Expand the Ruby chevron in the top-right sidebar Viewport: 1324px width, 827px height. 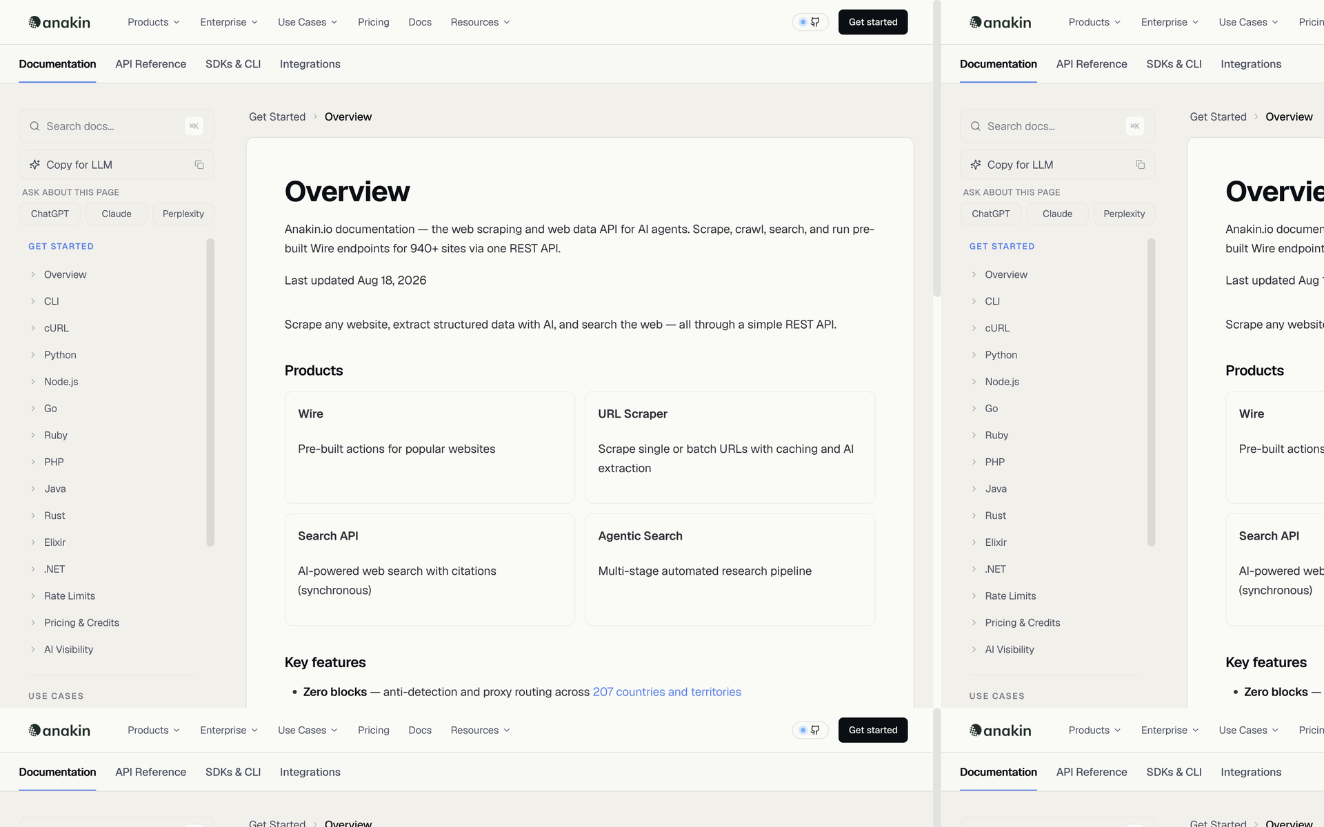[x=974, y=436]
